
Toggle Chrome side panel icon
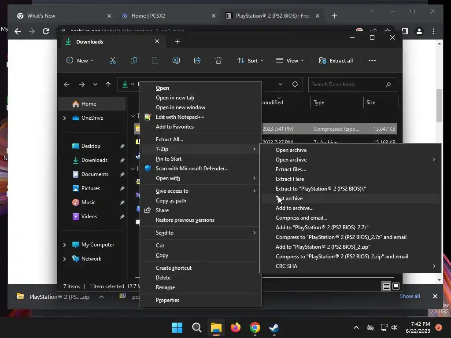(405, 31)
